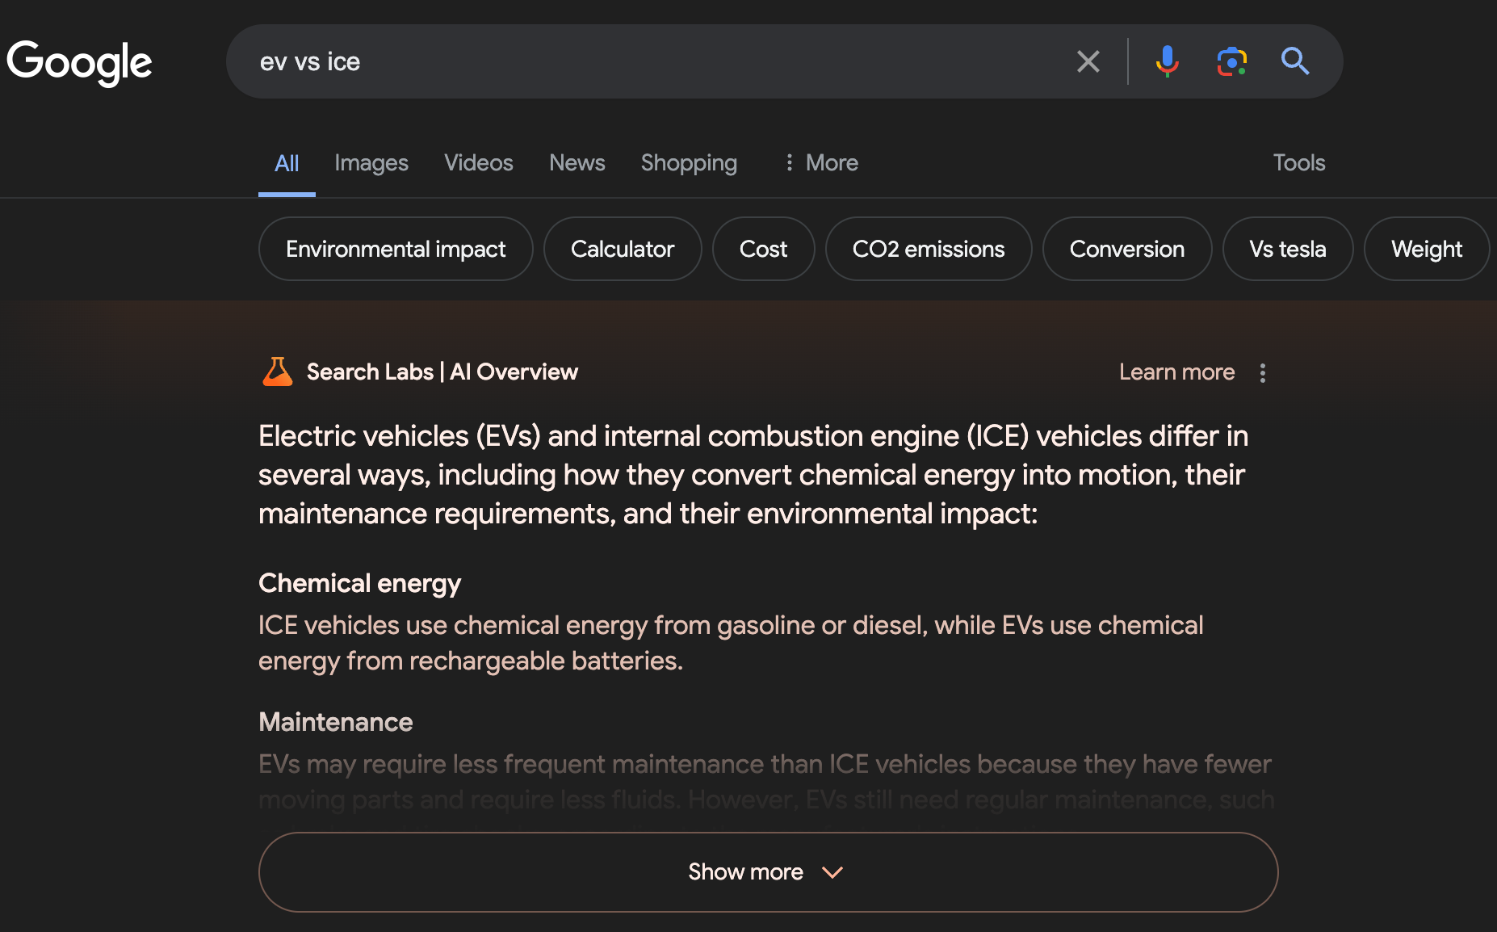Screen dimensions: 1497x932
Task: Open the More search categories menu
Action: pos(820,162)
